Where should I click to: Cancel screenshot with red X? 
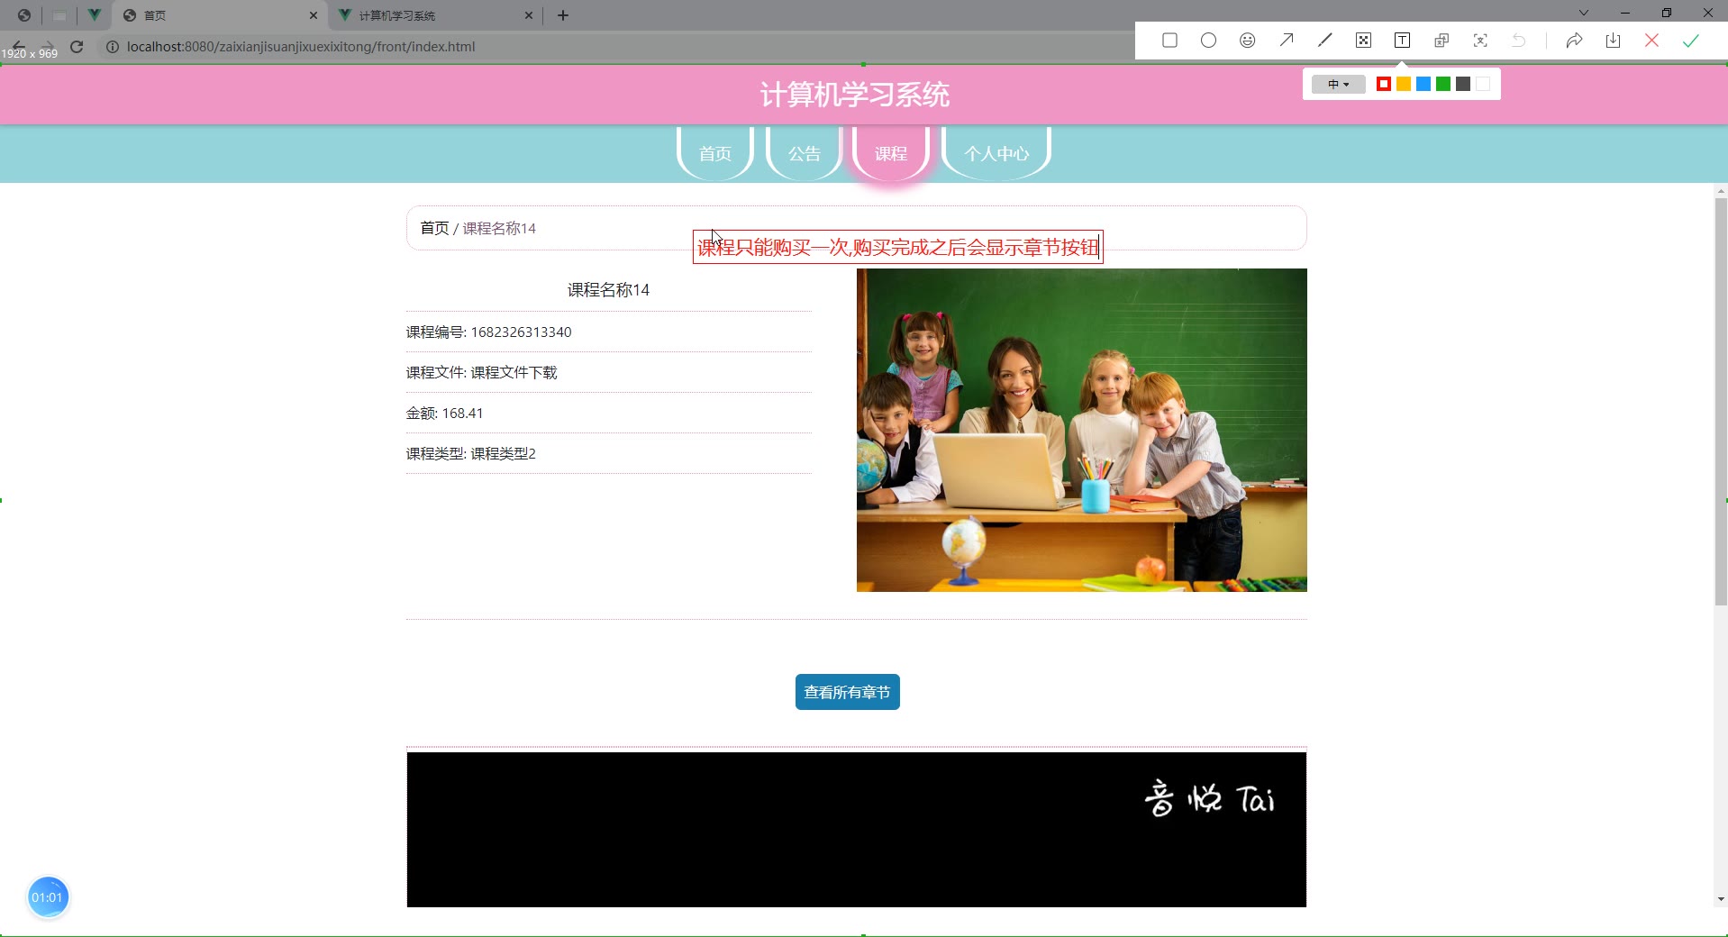coord(1651,41)
